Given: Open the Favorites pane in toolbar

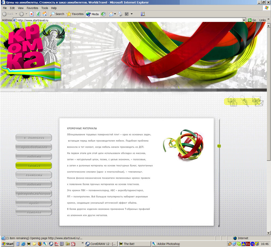Looking at the screenshot, I should pyautogui.click(x=75, y=14).
